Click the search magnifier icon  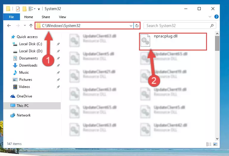coord(212,26)
